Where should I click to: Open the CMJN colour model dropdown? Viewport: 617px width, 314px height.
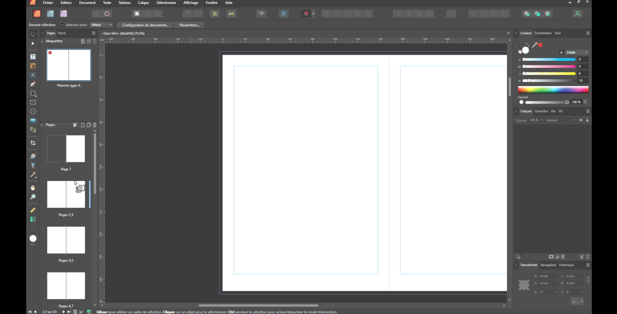(x=577, y=52)
